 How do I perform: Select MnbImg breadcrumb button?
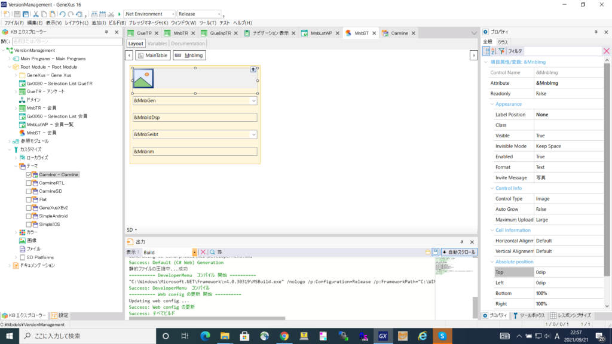[x=189, y=56]
